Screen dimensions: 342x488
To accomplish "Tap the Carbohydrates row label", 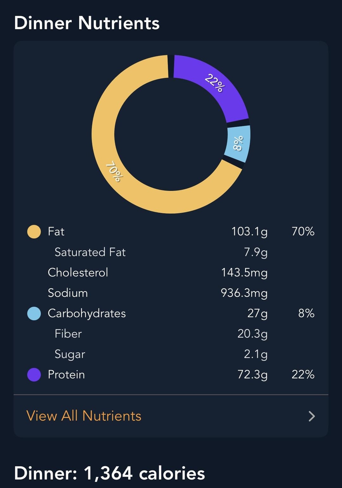I will tap(87, 313).
